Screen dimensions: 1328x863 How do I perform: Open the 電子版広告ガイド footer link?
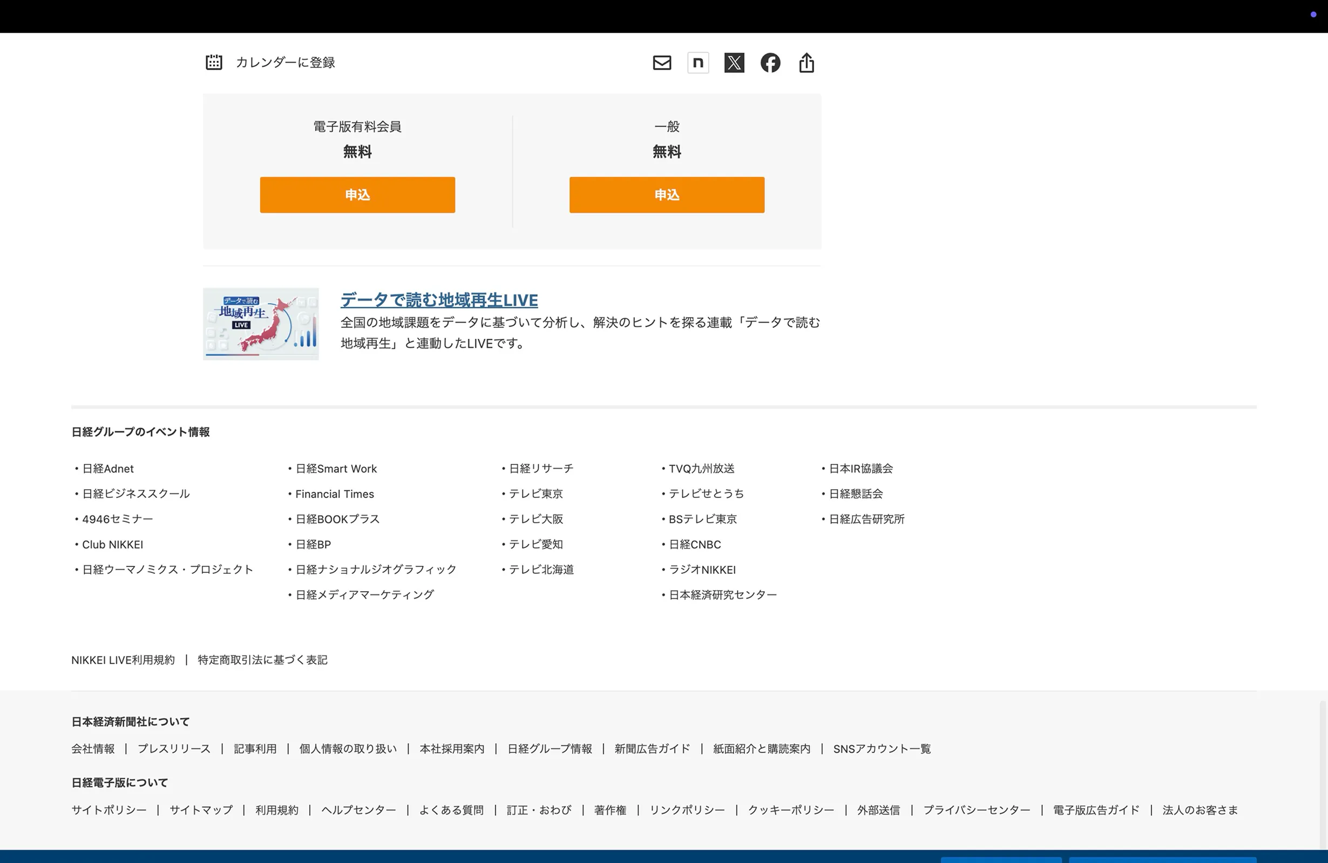[x=1096, y=810]
